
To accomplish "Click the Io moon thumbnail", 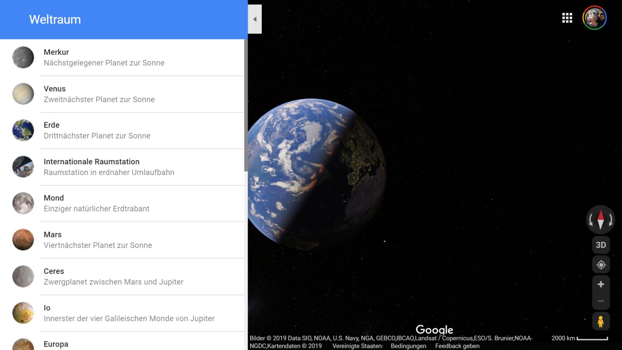I will (x=23, y=313).
